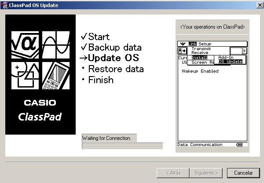Click the Backup data step
264x183 pixels.
click(111, 48)
